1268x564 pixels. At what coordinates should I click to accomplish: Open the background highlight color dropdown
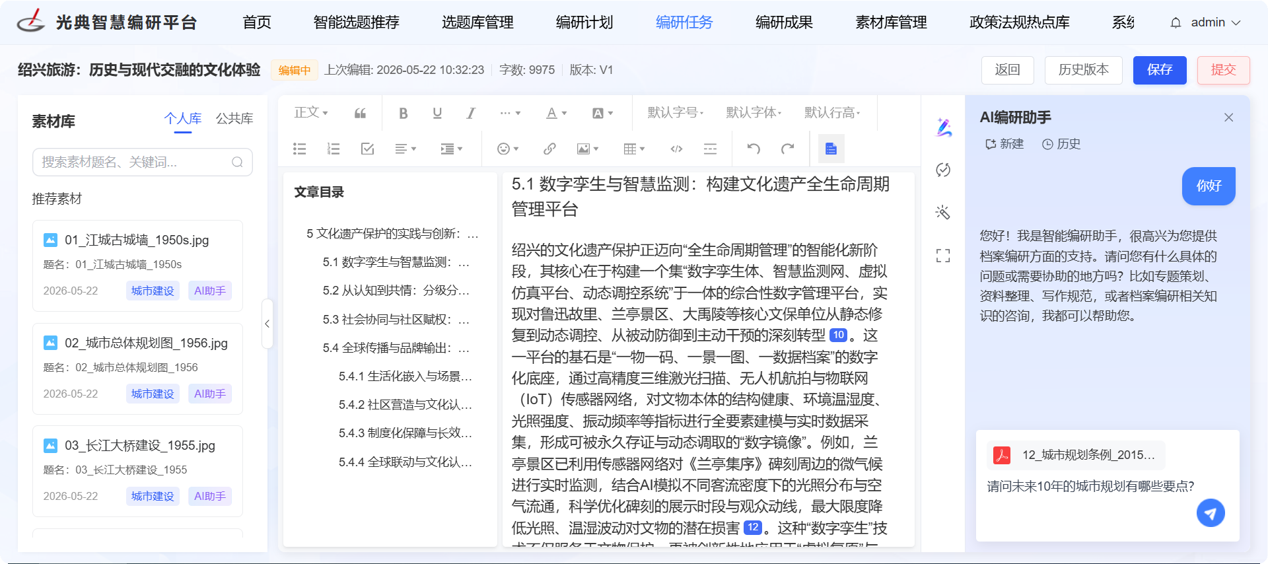coord(602,113)
